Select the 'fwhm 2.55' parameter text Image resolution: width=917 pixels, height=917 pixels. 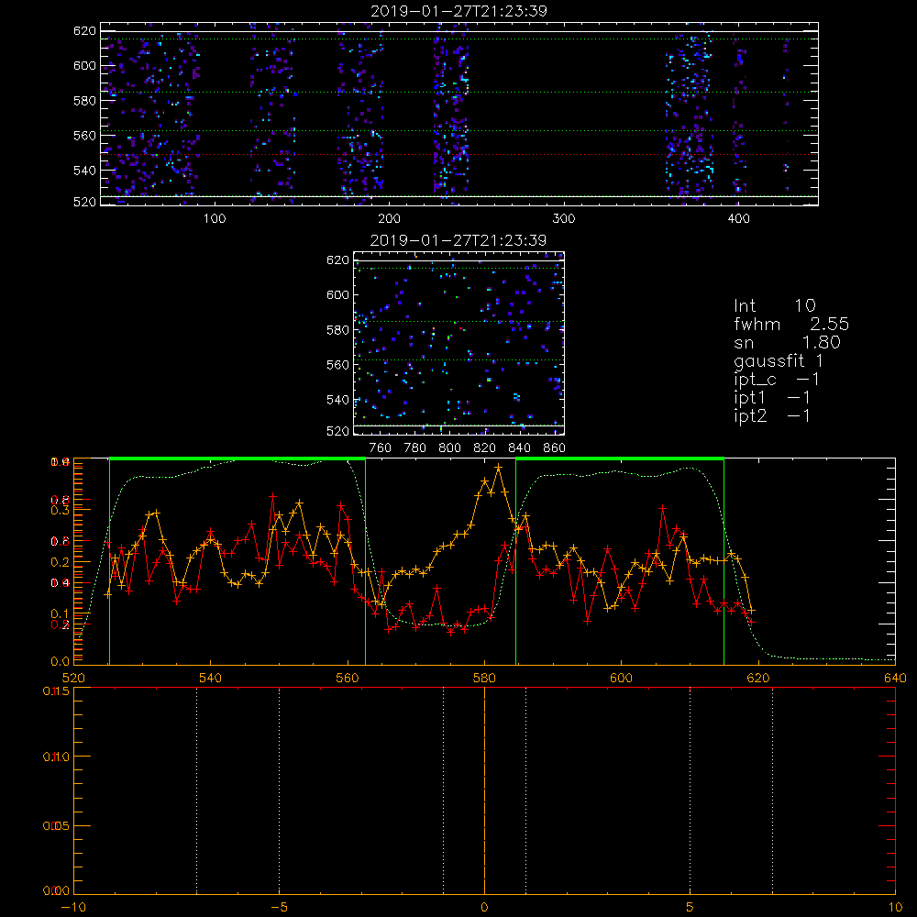click(791, 324)
